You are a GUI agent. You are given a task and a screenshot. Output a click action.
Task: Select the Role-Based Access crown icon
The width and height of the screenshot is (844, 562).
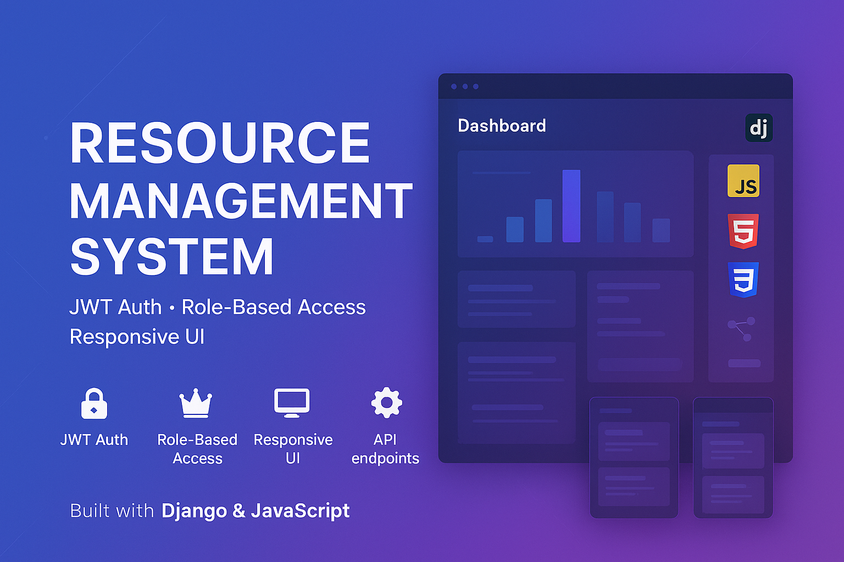197,403
